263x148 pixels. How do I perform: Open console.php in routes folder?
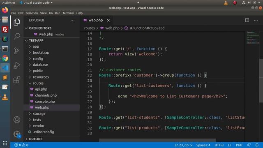[x=51, y=102]
